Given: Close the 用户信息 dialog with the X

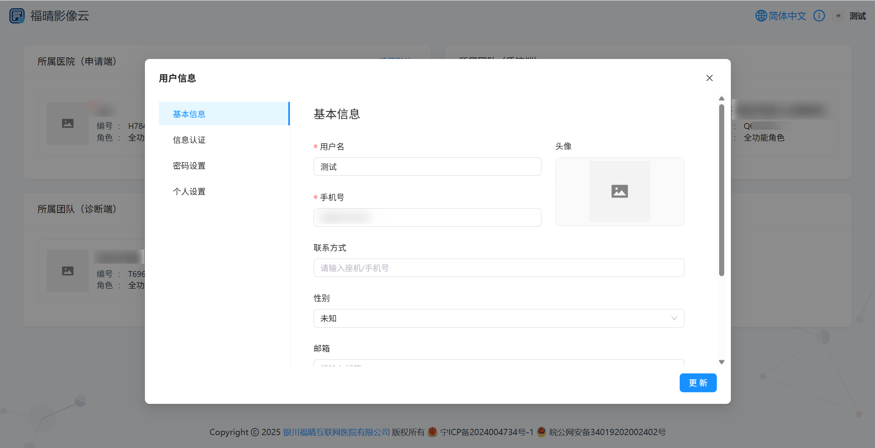Looking at the screenshot, I should [x=709, y=78].
